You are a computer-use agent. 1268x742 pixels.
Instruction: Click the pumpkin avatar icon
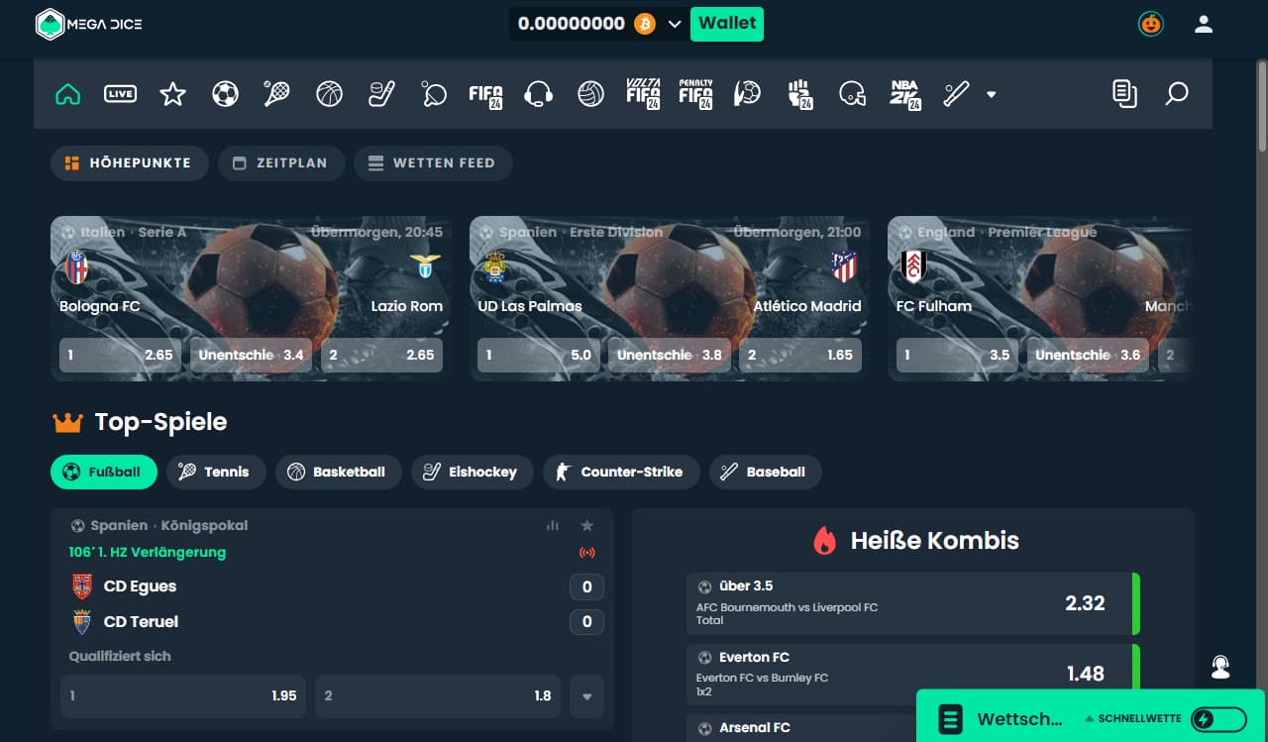(x=1150, y=24)
